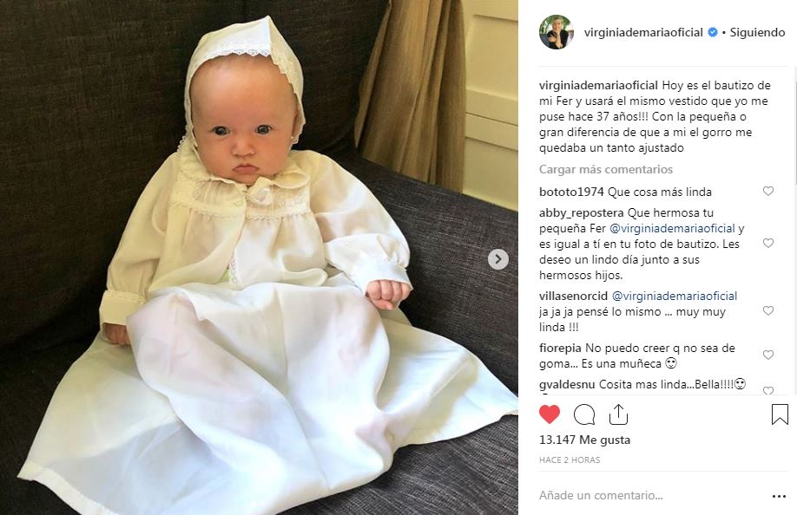Like gvaldesnu's comment heart icon
The height and width of the screenshot is (515, 797).
pos(768,390)
